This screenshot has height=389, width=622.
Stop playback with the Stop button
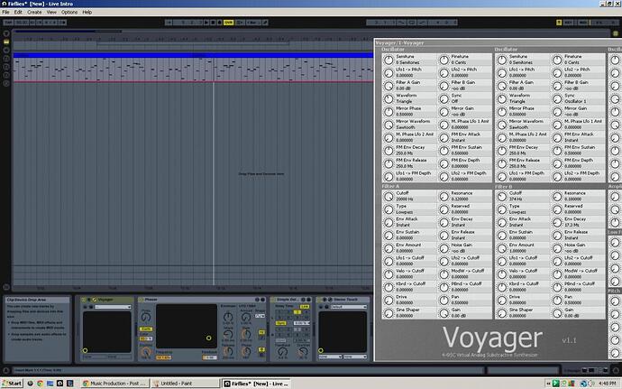(213, 23)
